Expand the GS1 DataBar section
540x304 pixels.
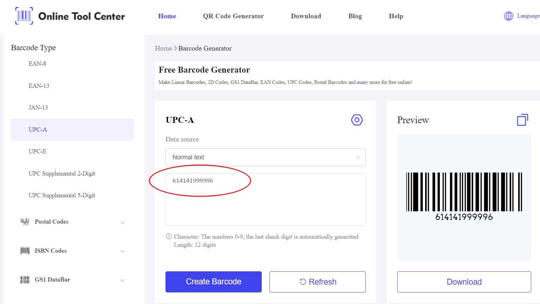tap(122, 280)
